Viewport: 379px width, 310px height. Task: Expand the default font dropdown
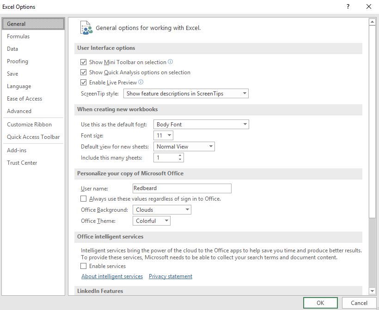pyautogui.click(x=201, y=125)
